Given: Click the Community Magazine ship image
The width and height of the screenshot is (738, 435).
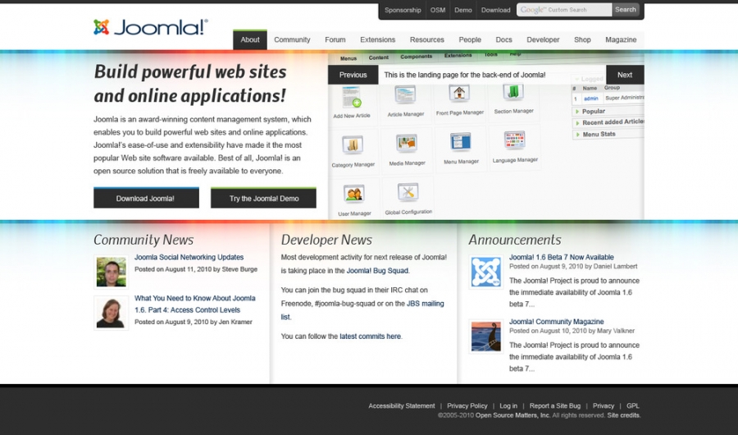Looking at the screenshot, I should point(486,337).
